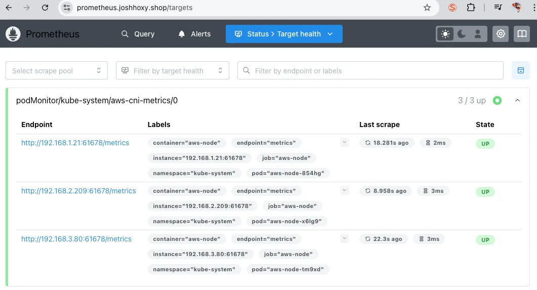The width and height of the screenshot is (537, 290).
Task: Open documentation book icon
Action: coord(522,34)
